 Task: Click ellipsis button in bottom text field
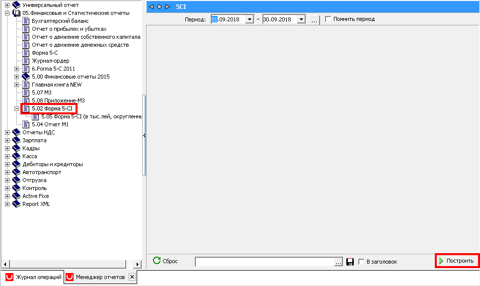click(x=338, y=262)
